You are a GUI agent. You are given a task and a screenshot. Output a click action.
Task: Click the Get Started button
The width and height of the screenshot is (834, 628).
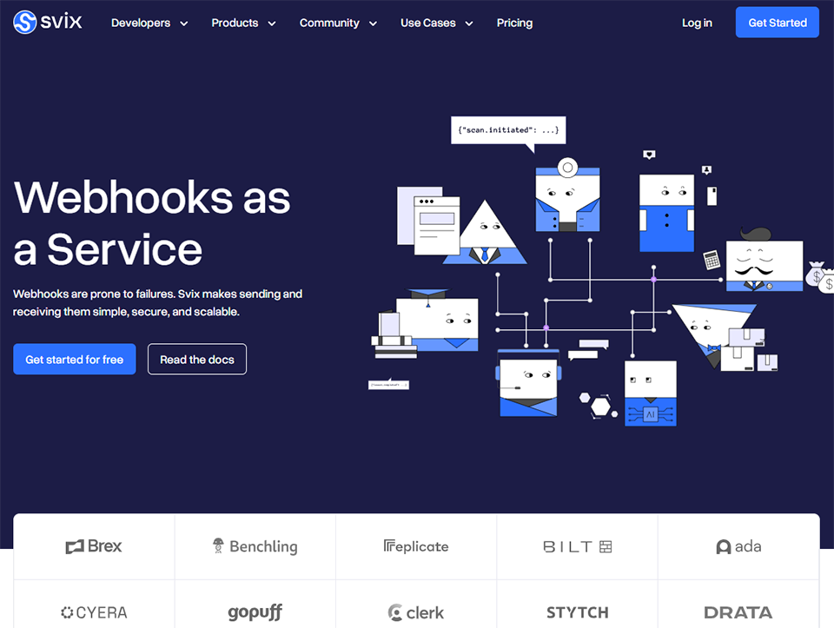pos(777,23)
